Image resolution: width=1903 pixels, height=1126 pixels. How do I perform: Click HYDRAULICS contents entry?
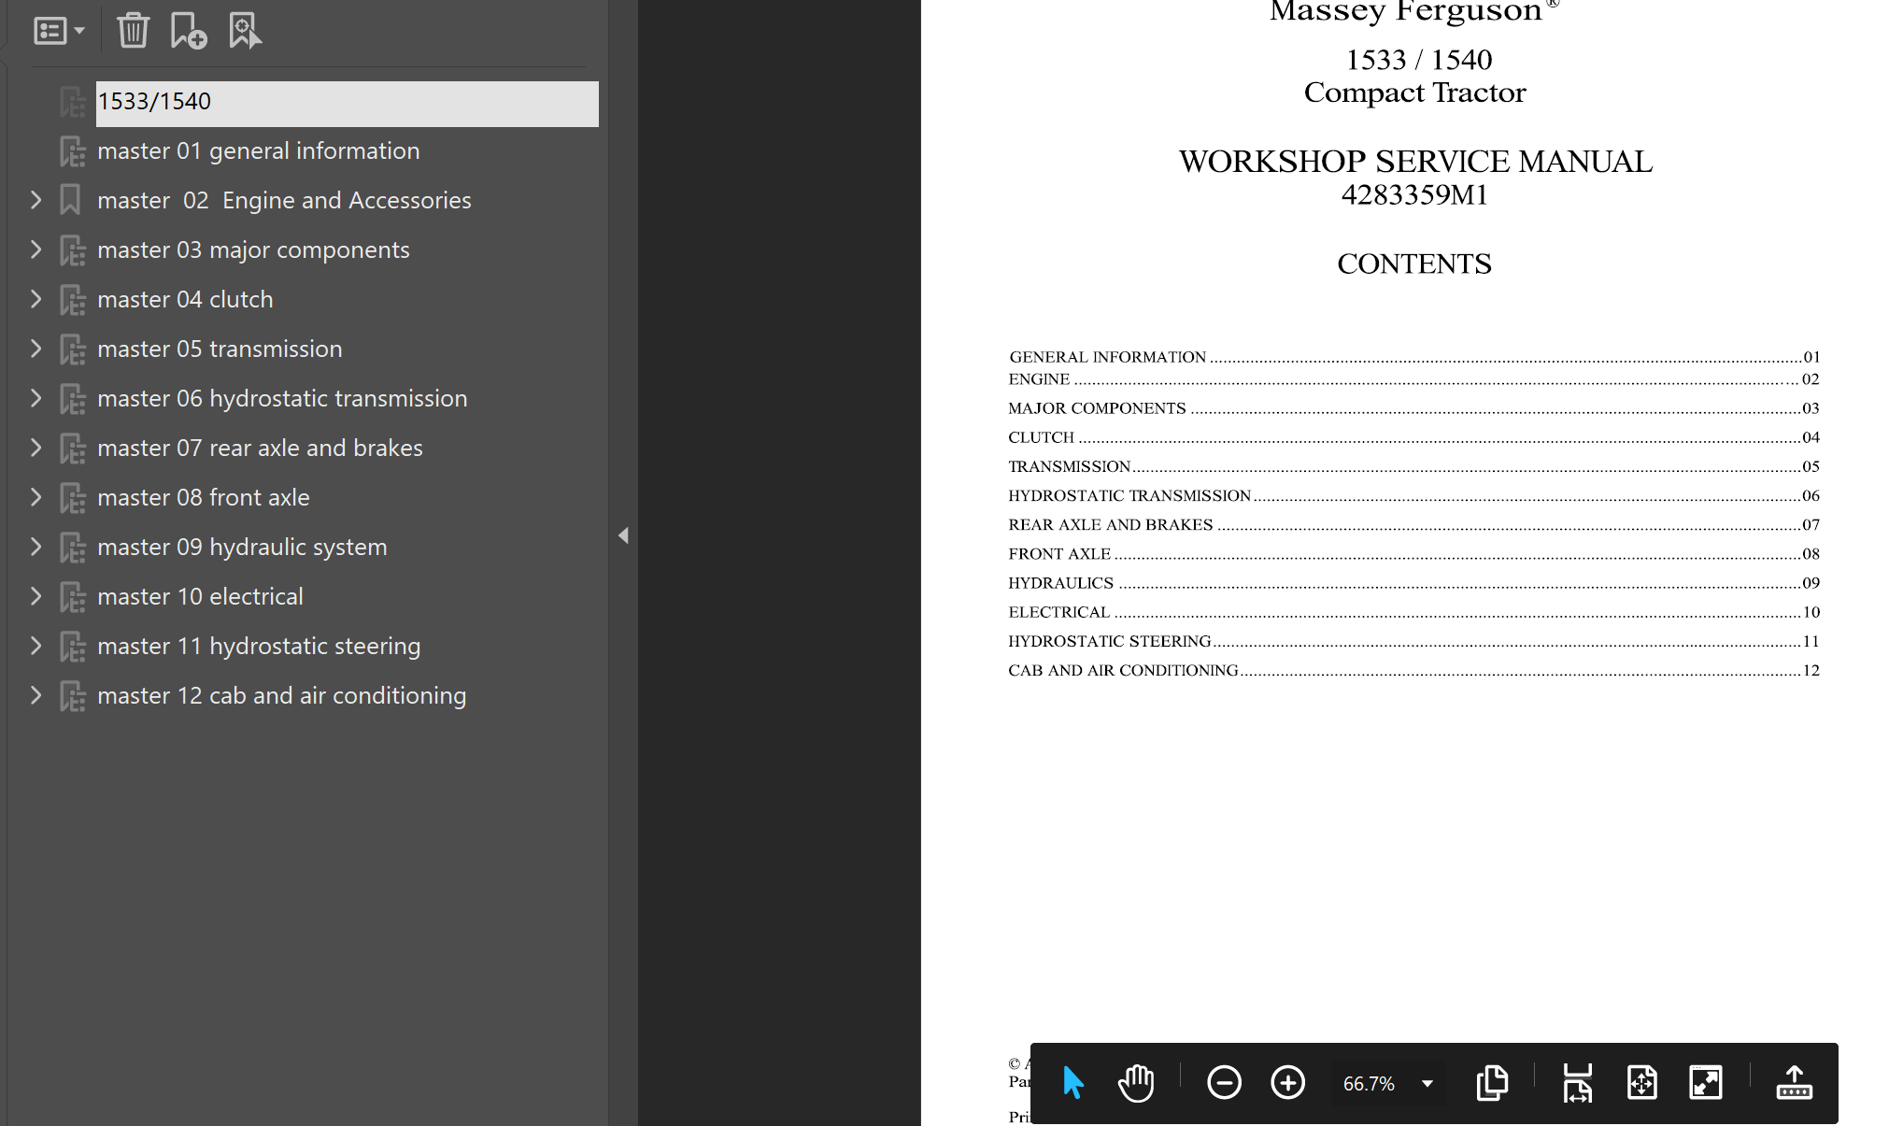1414,583
